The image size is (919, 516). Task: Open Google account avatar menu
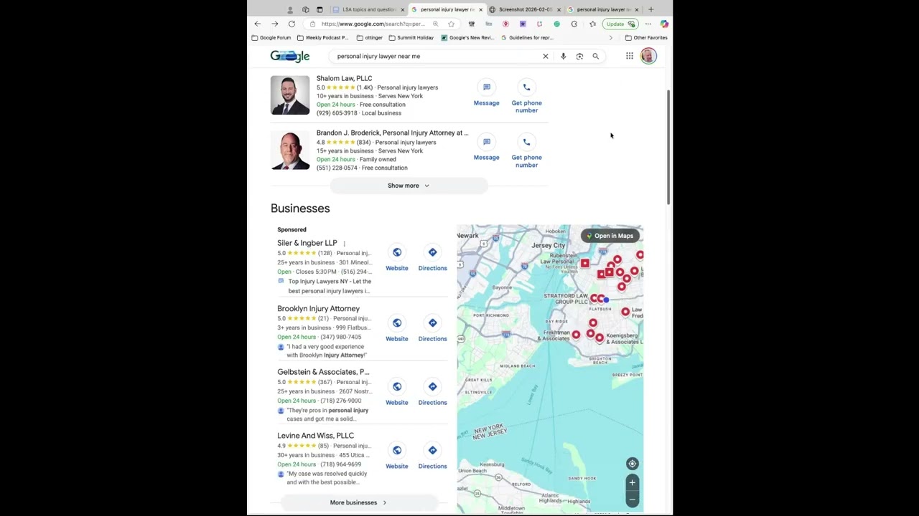[648, 56]
